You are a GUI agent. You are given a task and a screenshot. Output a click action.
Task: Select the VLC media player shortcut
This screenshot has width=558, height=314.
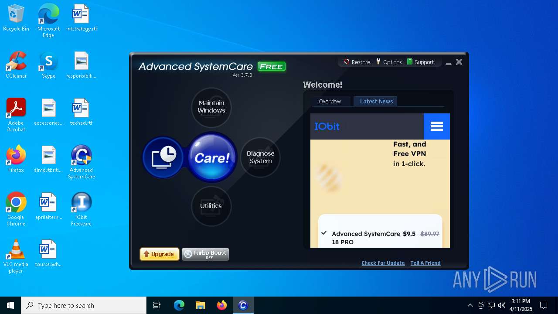coord(16,256)
